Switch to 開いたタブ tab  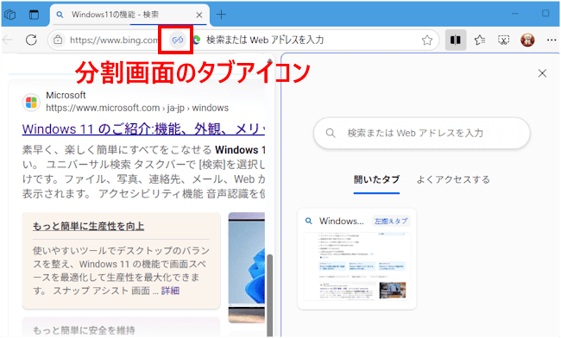point(376,179)
